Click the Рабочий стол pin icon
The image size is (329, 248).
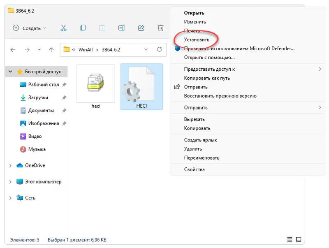click(x=64, y=85)
